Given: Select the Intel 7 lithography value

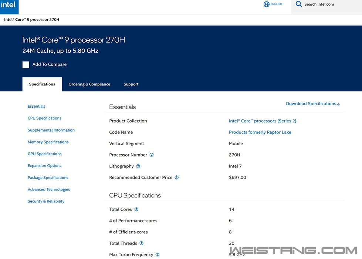Looking at the screenshot, I should (x=235, y=166).
